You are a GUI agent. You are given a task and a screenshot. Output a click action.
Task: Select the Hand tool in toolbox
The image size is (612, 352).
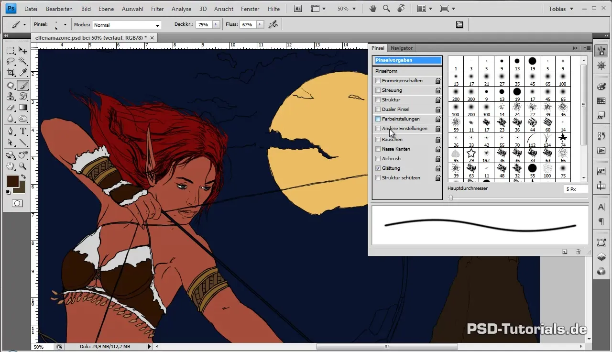point(11,166)
